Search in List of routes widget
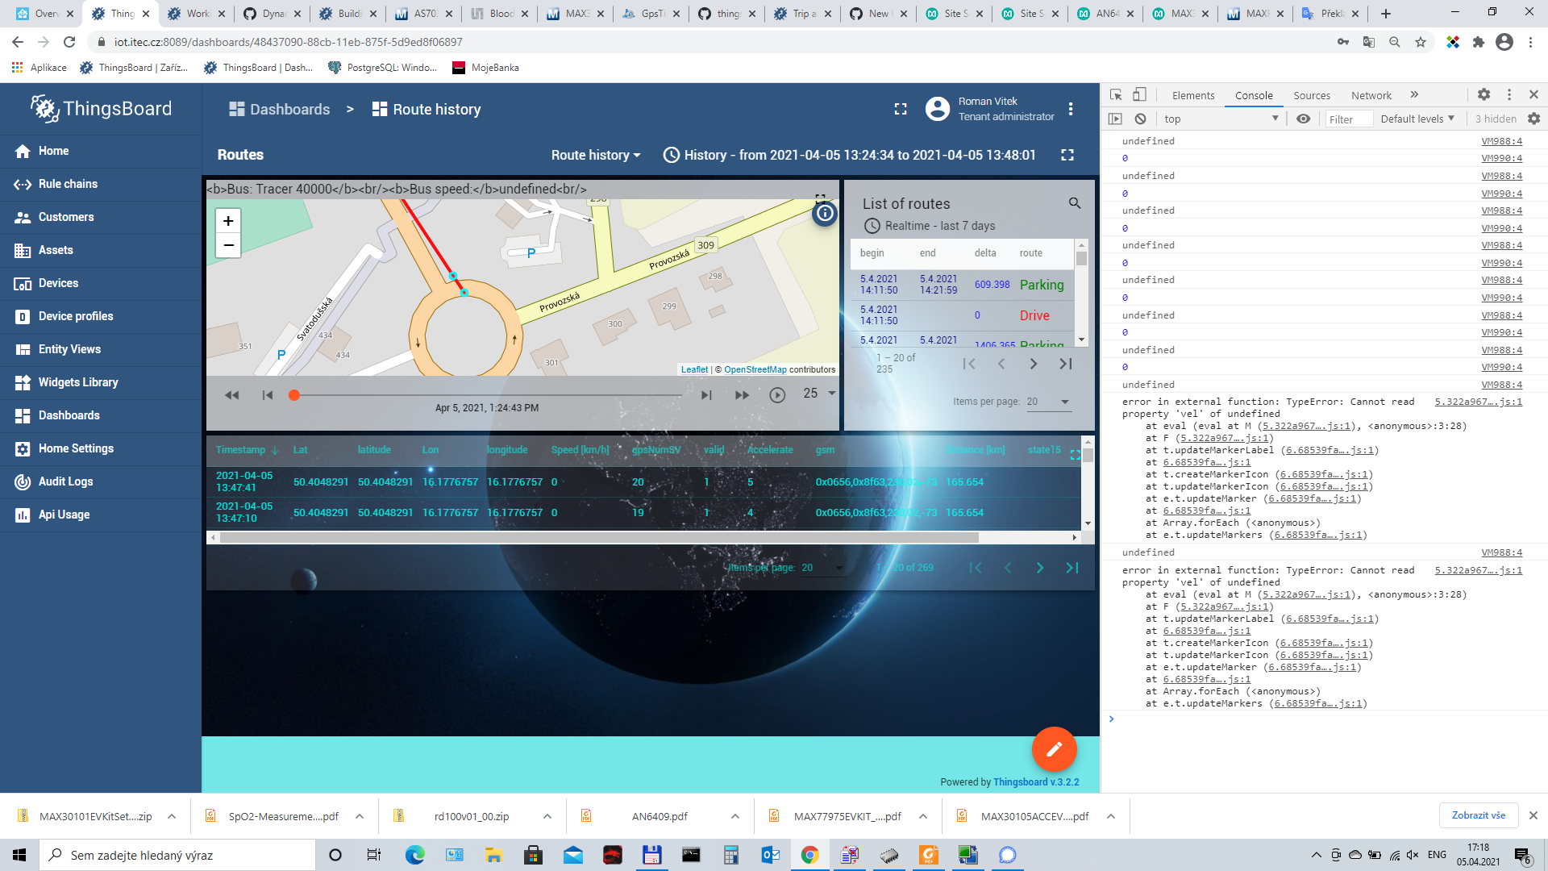 pos(1075,203)
